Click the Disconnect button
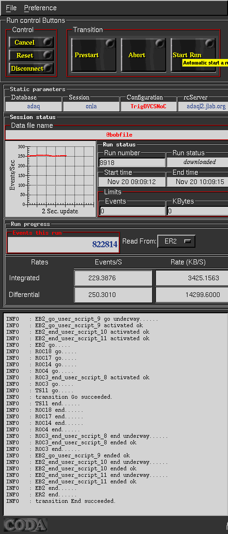 click(31, 68)
